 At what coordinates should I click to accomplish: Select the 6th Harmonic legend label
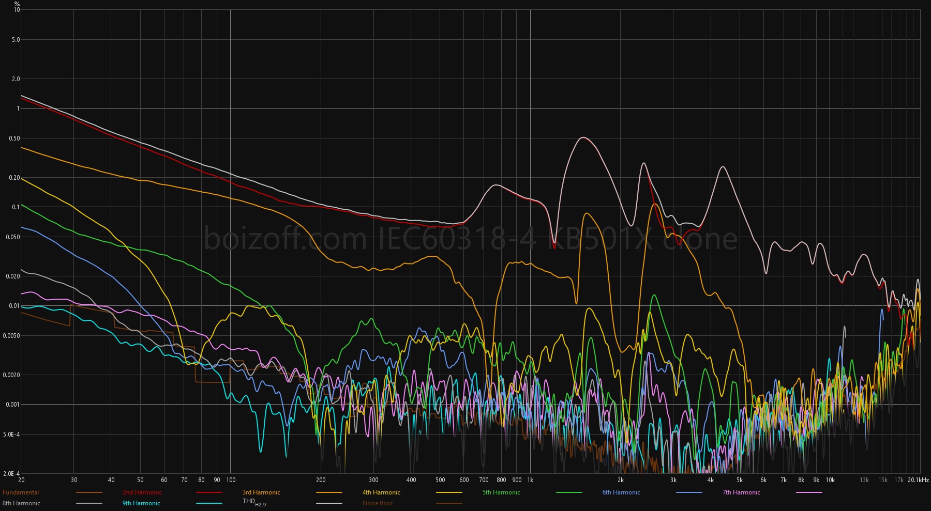click(x=621, y=492)
